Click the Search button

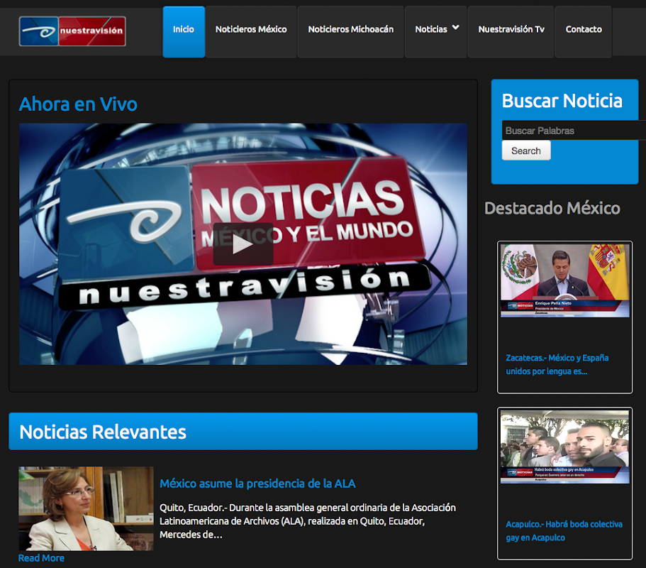526,151
